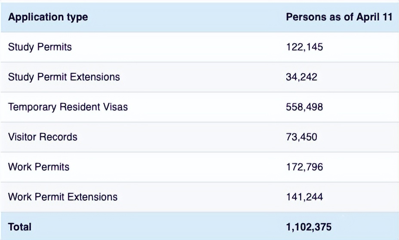
Task: Click the 34,242 value cell
Action: pyautogui.click(x=301, y=77)
